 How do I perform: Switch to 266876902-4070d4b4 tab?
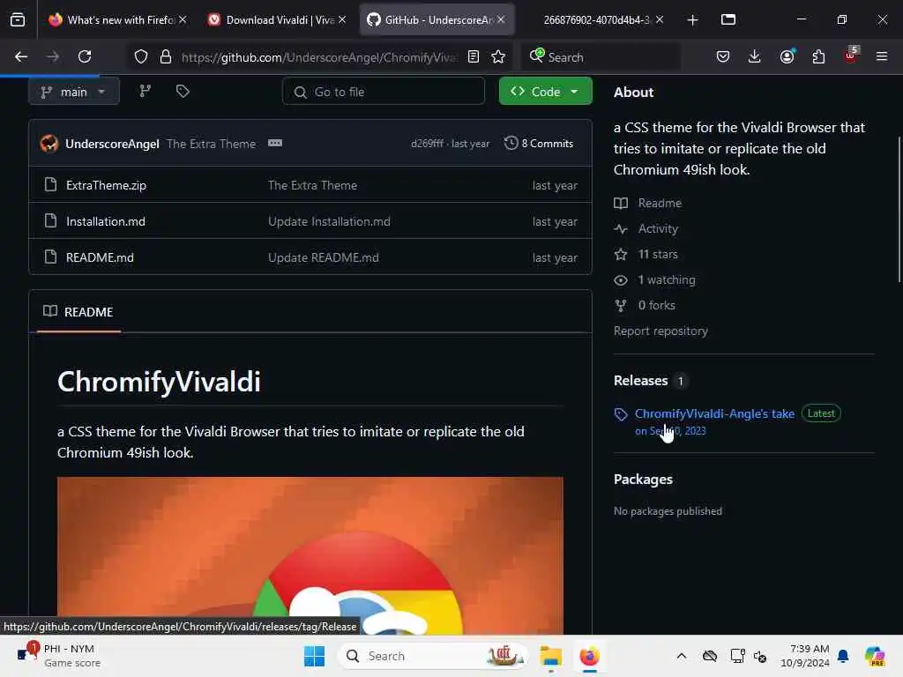click(x=597, y=19)
